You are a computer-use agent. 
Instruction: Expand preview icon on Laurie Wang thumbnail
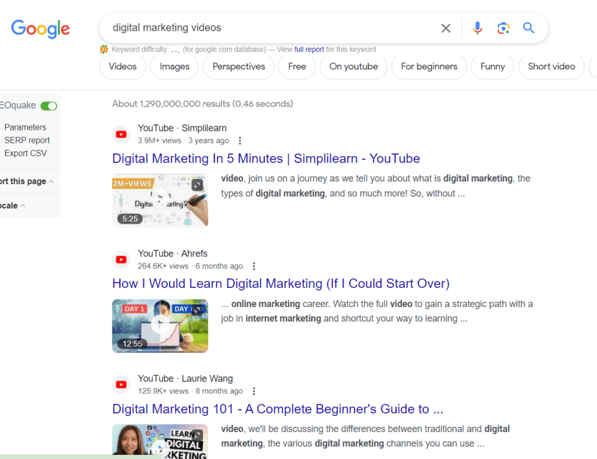pos(197,435)
